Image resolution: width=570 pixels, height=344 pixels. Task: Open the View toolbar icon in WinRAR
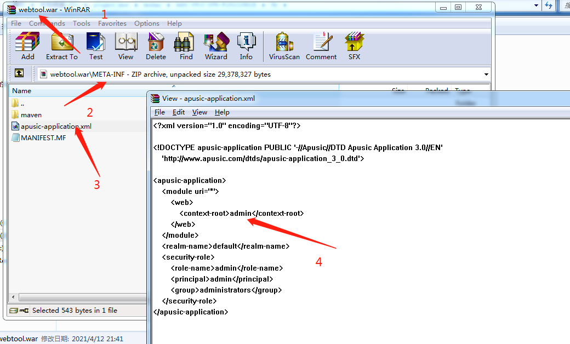(126, 46)
